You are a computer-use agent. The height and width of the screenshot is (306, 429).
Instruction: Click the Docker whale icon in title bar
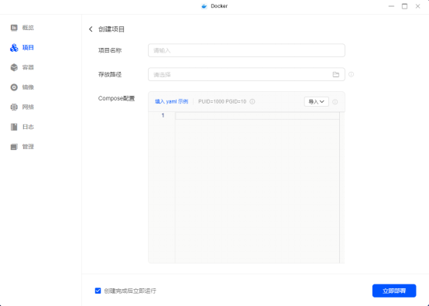(204, 6)
